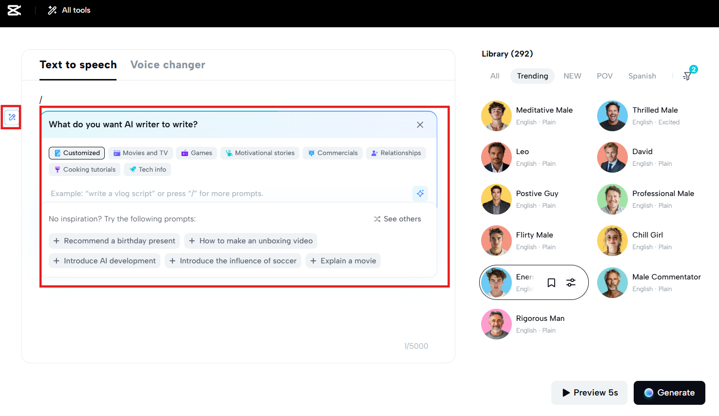Click the AI writer prompt input field

click(230, 194)
